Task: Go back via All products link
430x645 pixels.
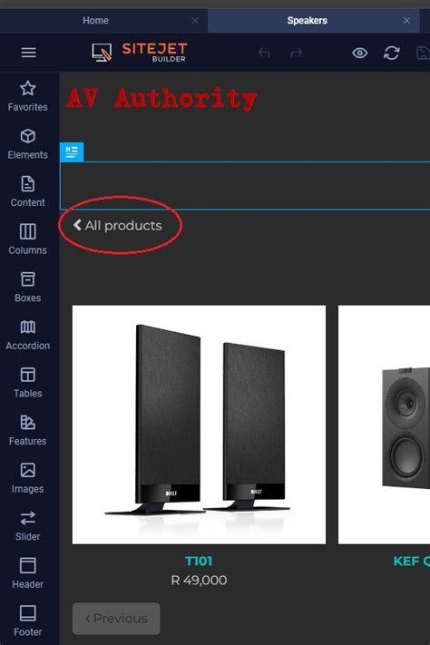Action: [x=118, y=225]
